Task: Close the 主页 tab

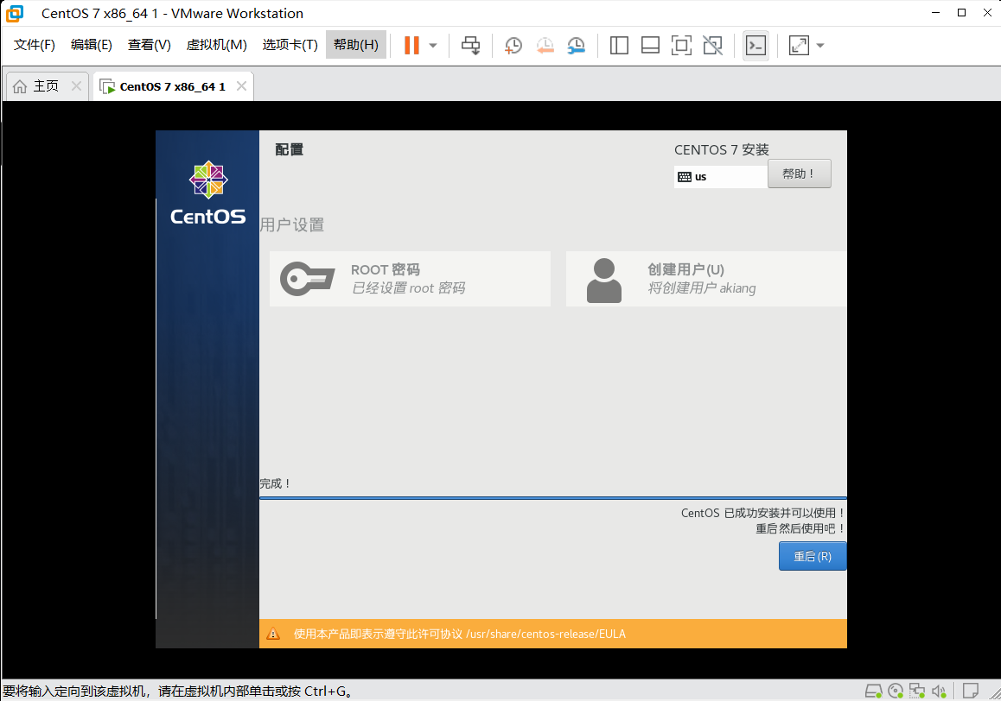Action: 76,85
